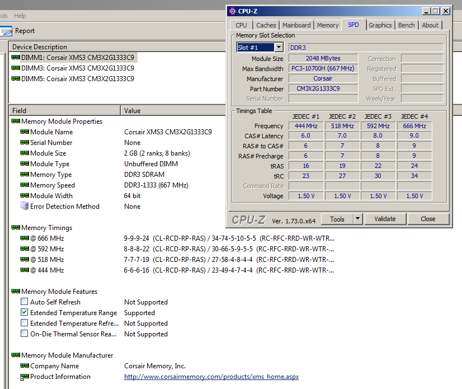Click the @ 592 MHz timing icon
Image resolution: width=462 pixels, height=389 pixels.
tap(25, 249)
